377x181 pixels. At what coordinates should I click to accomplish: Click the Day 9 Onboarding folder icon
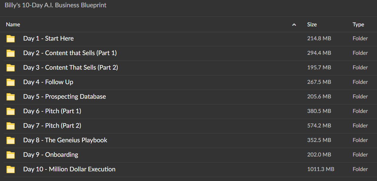(11, 155)
